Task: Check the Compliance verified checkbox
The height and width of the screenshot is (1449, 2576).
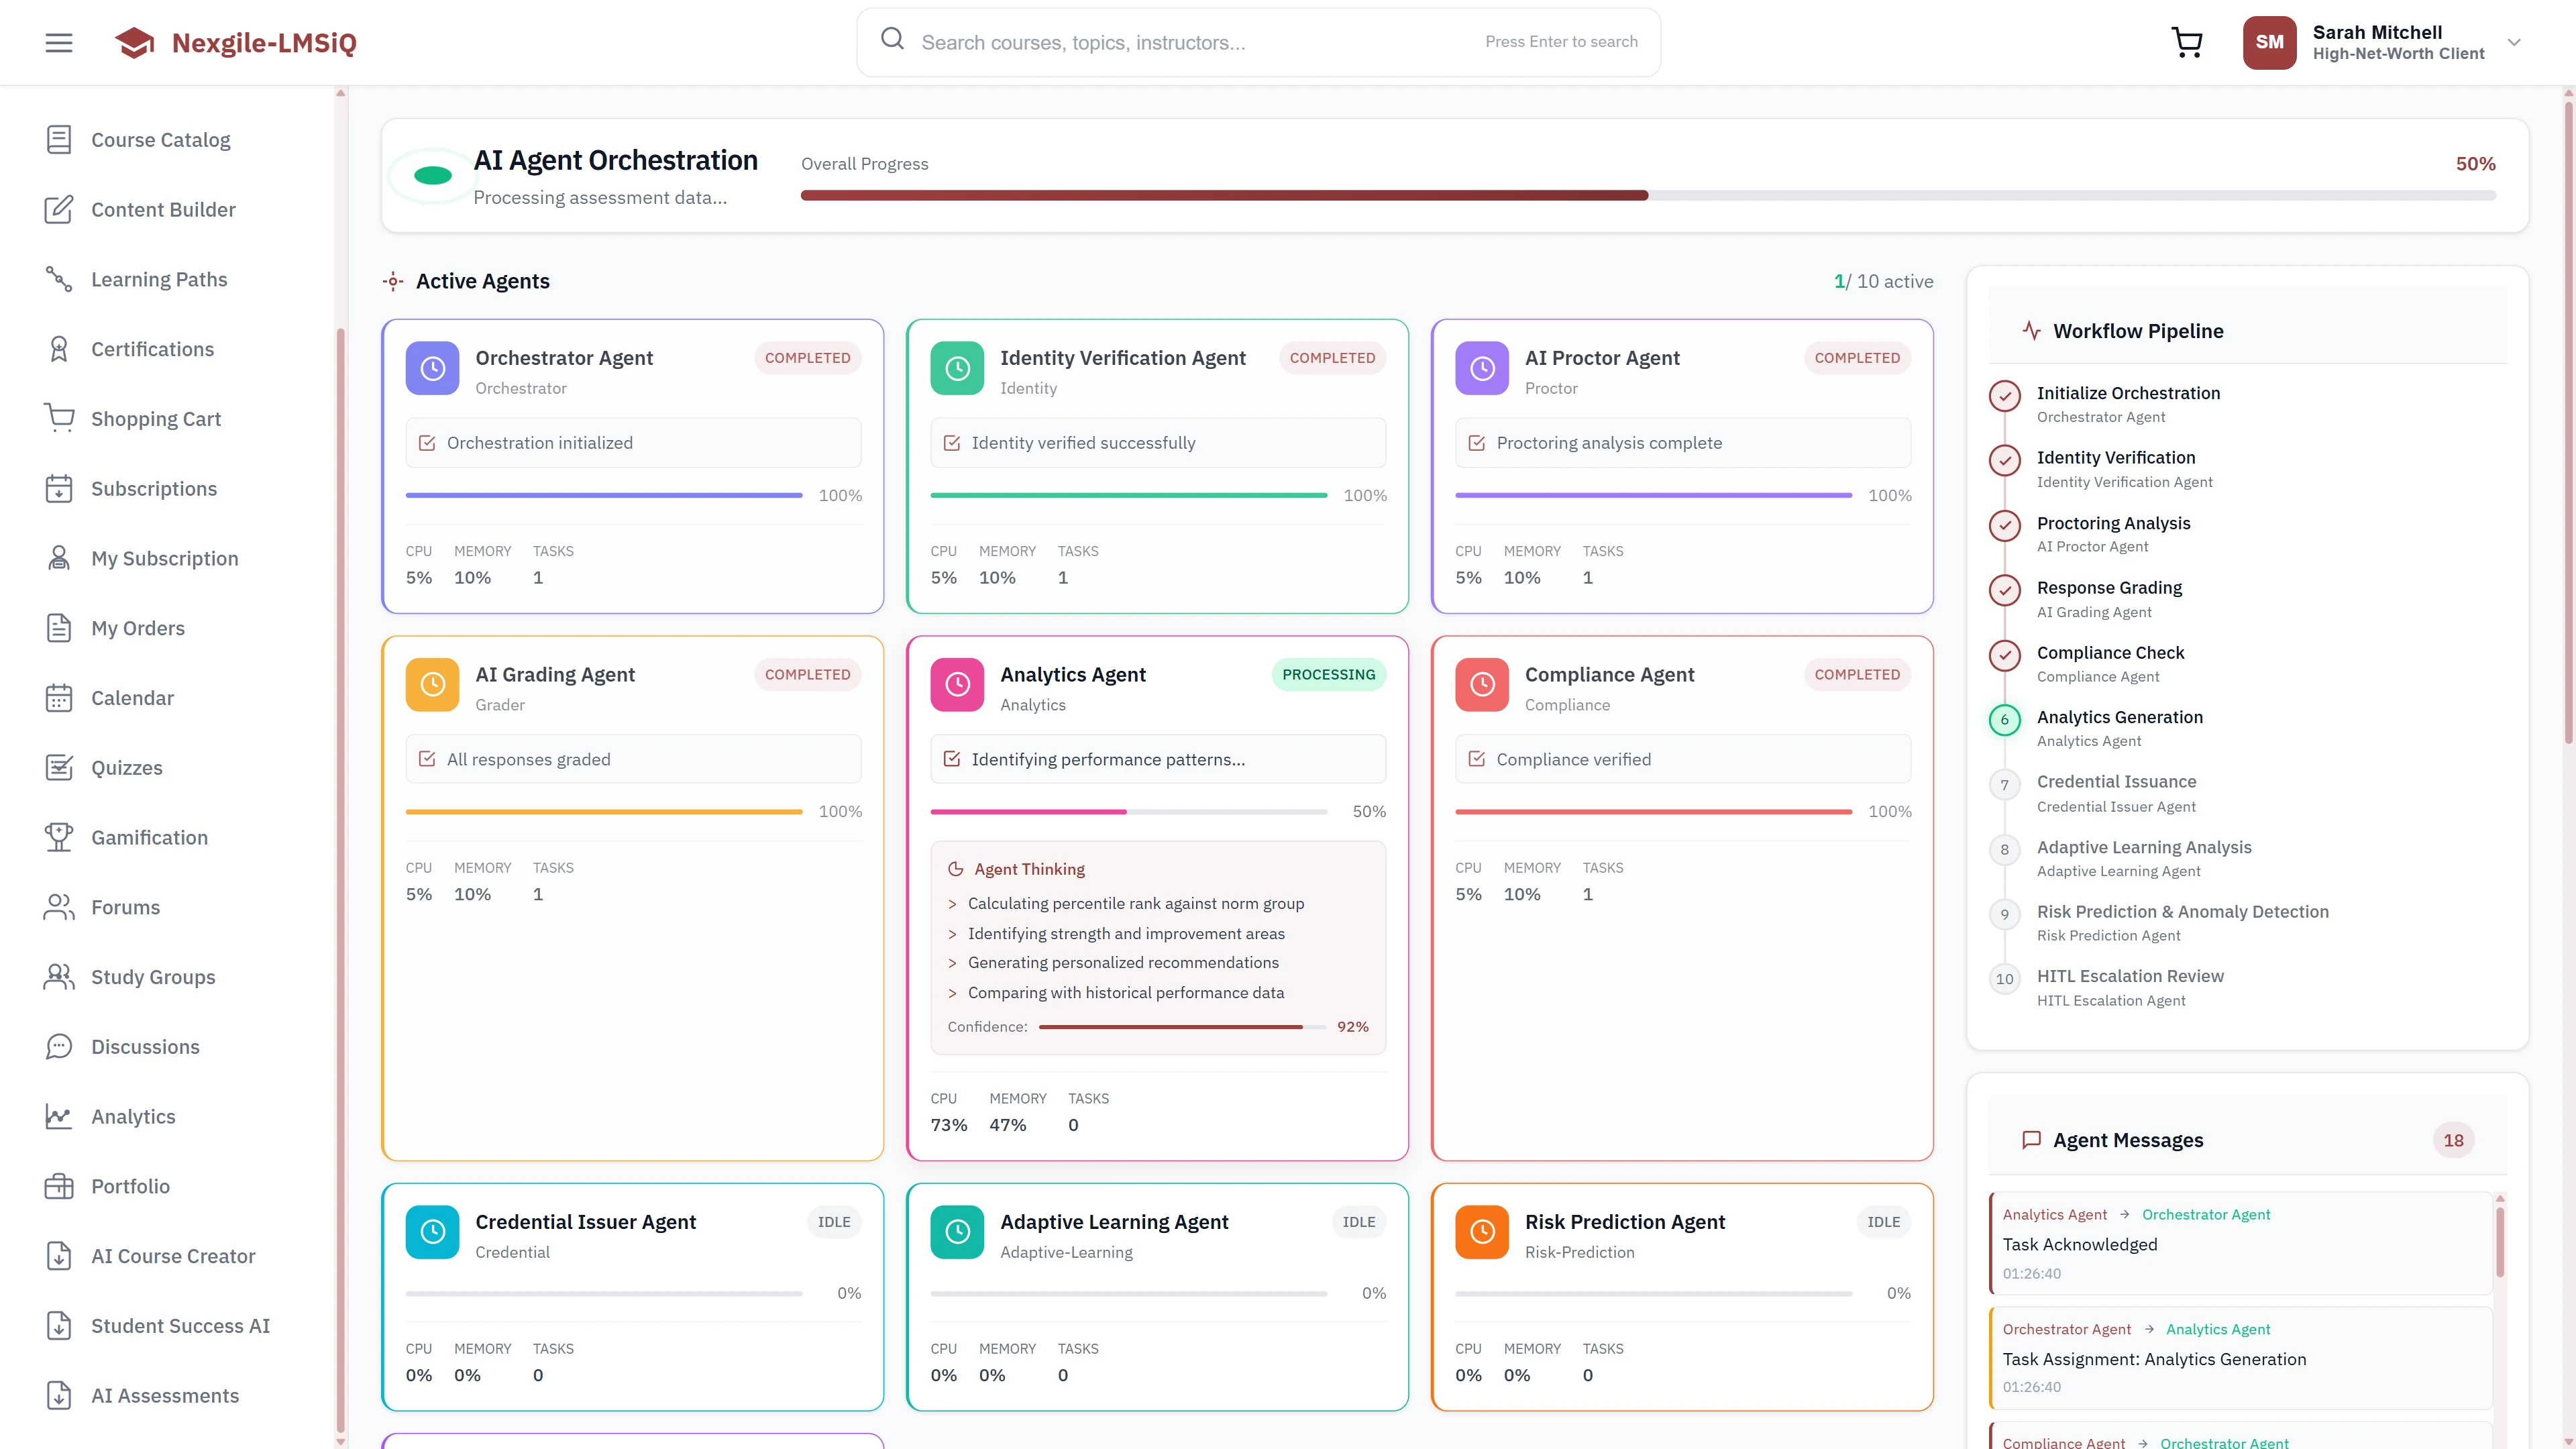Action: (1477, 758)
